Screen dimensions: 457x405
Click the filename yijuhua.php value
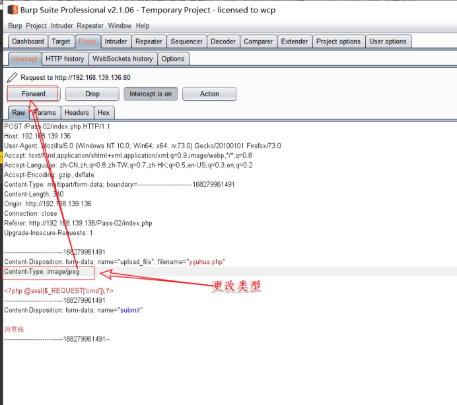click(x=206, y=262)
